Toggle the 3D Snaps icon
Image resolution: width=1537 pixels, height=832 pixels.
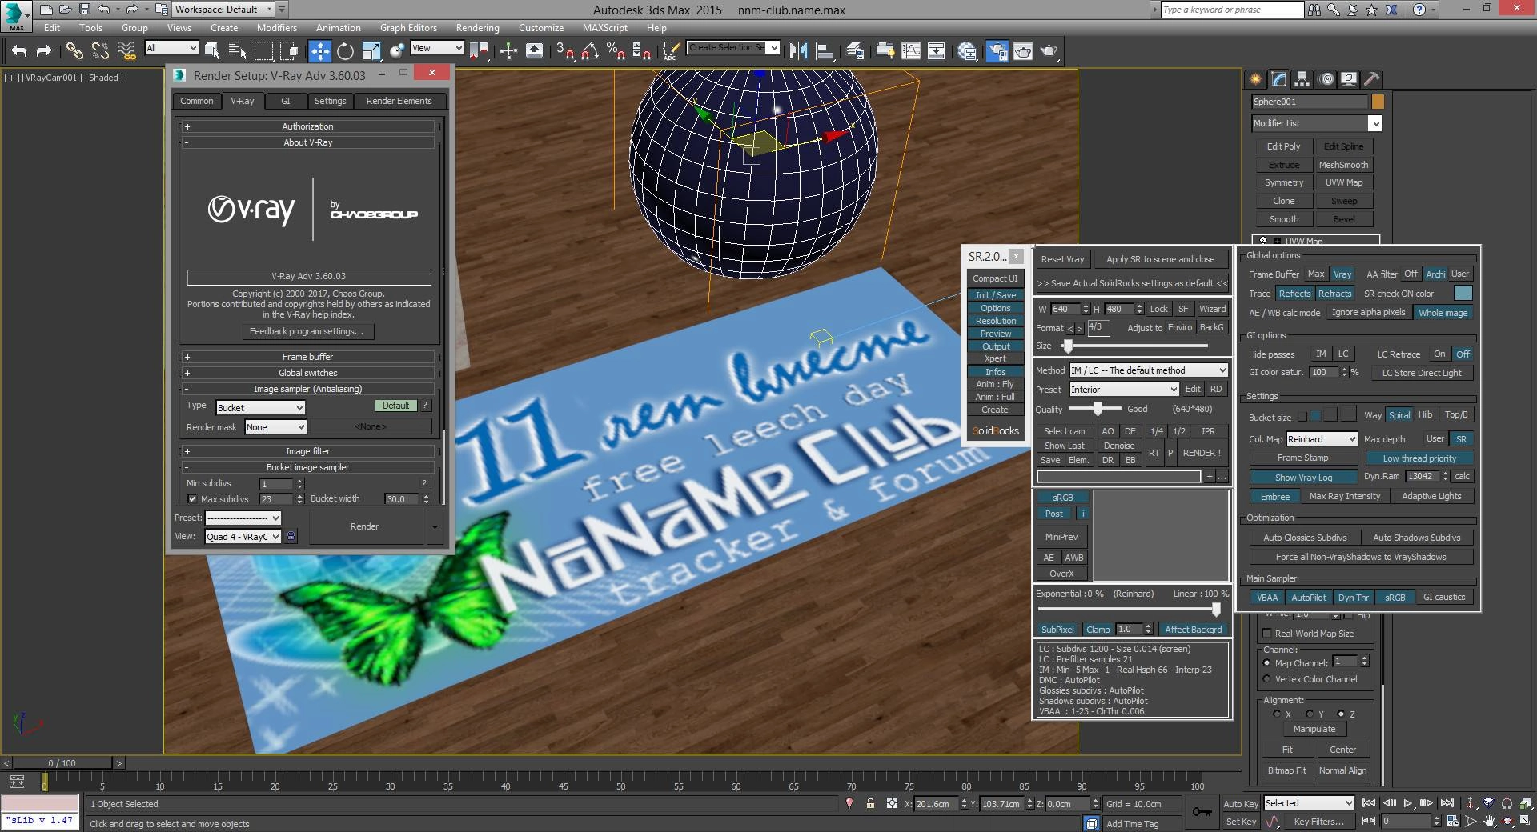[x=564, y=51]
